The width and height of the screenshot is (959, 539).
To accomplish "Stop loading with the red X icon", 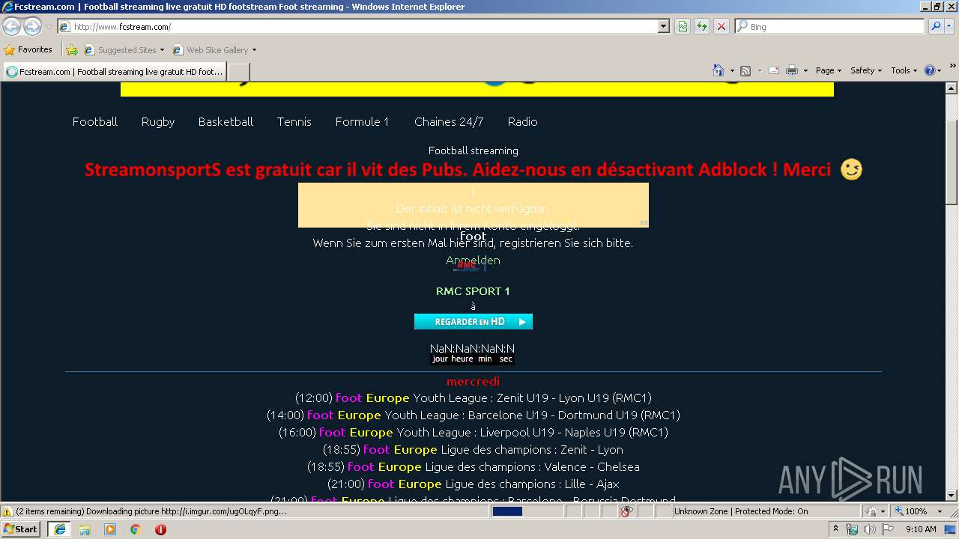I will (x=721, y=26).
